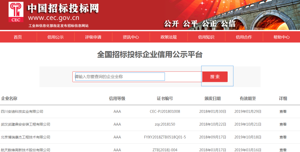Click the CEC logo icon
Image resolution: width=300 pixels, height=152 pixels.
coord(16,12)
